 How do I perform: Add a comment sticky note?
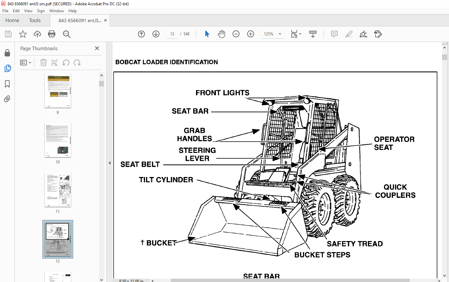pyautogui.click(x=334, y=34)
